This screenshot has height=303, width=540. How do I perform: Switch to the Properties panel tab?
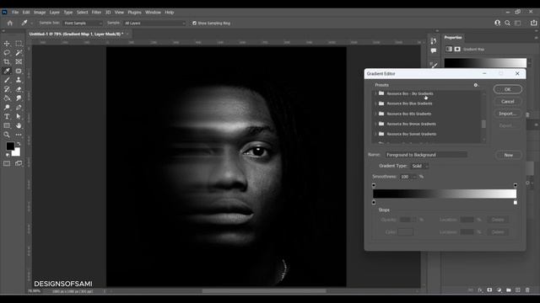(453, 37)
